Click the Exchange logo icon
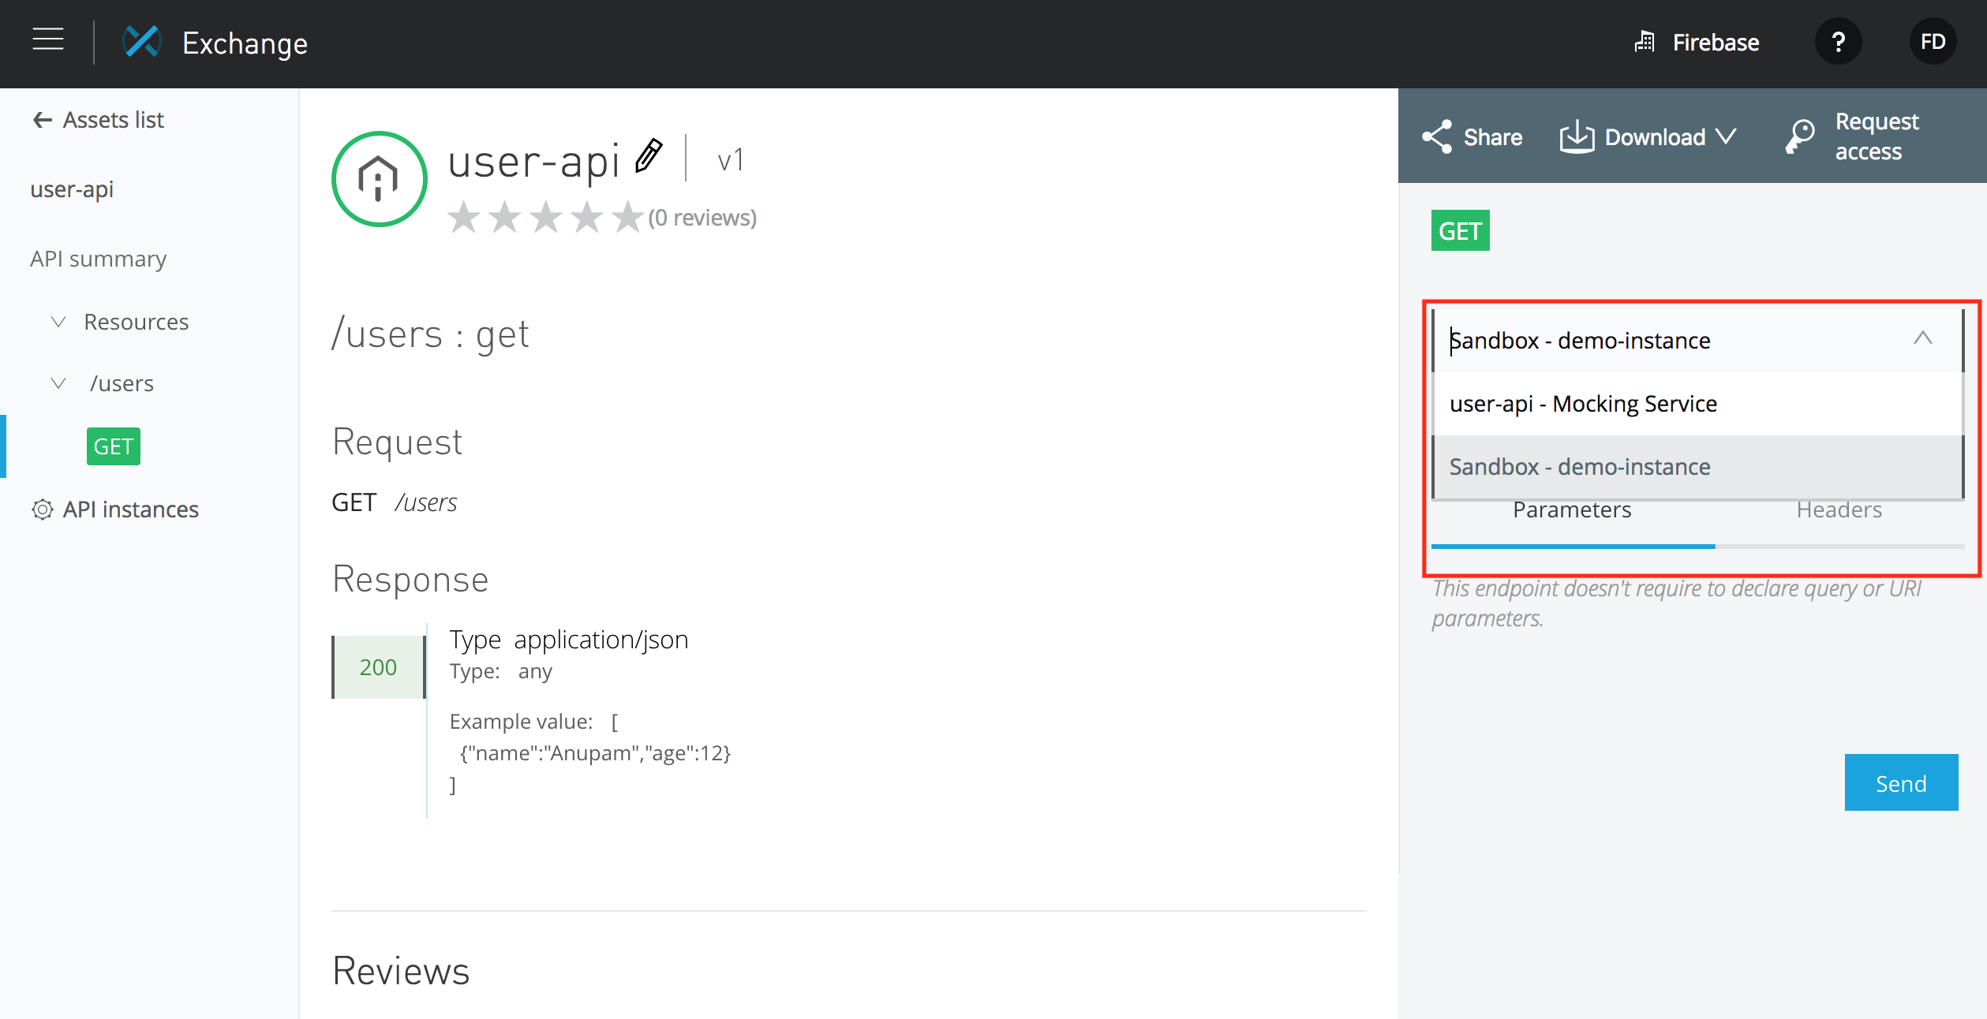This screenshot has height=1019, width=1987. 143,42
